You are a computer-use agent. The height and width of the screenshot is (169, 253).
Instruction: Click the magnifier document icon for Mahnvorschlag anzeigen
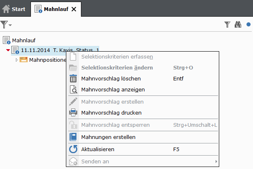coord(73,89)
